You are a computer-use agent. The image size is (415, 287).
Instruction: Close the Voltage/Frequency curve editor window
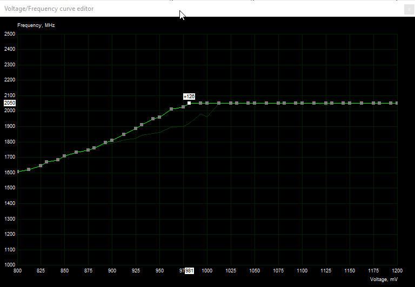(x=409, y=10)
